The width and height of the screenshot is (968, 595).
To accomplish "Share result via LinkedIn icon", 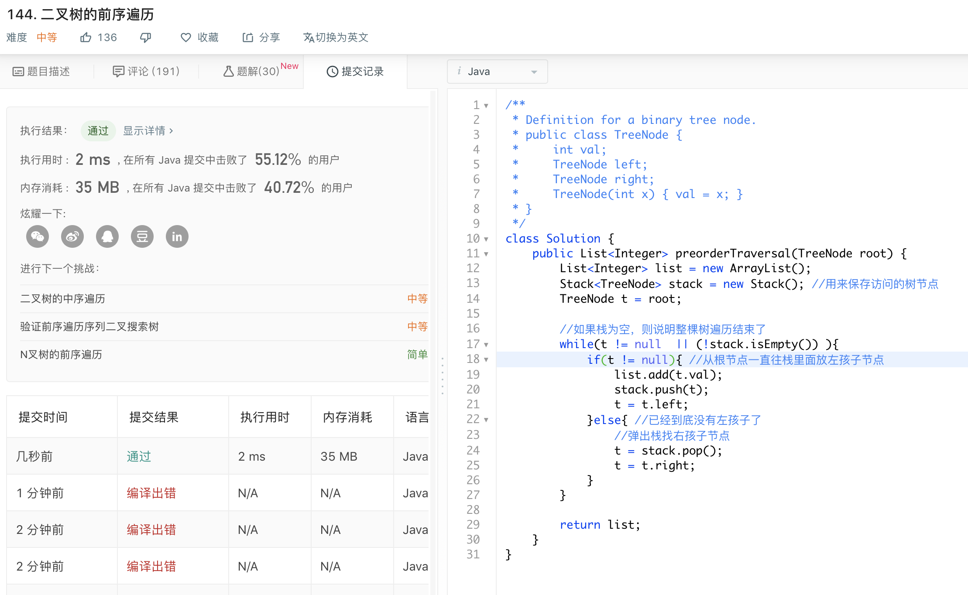I will [x=177, y=236].
